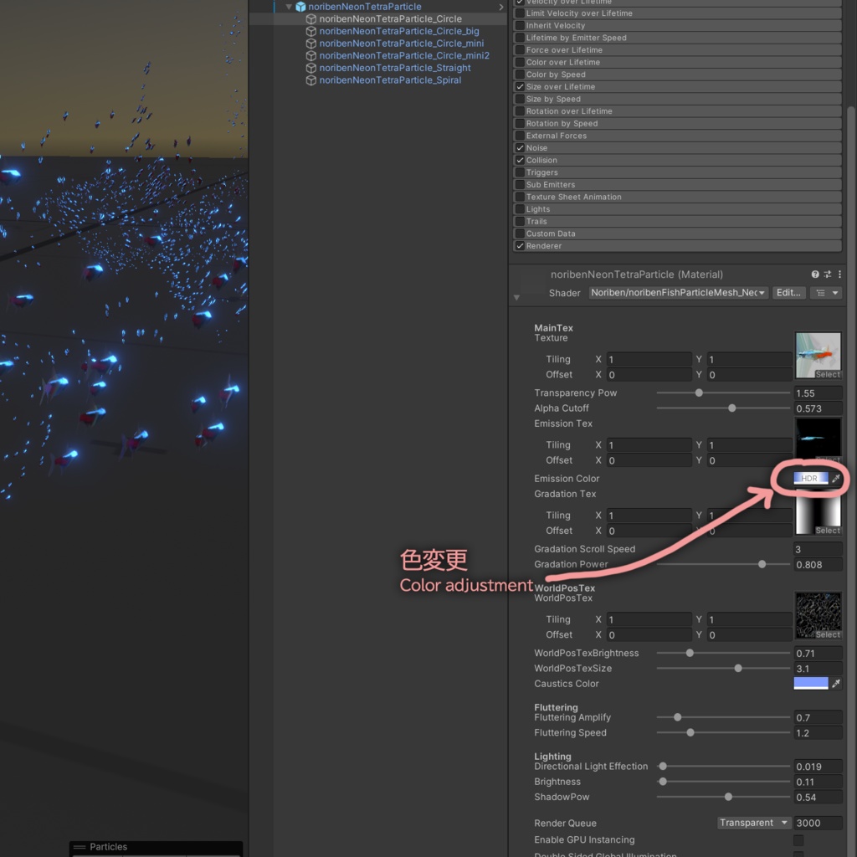Open the Lights module header
Viewport: 857px width, 857px height.
677,209
